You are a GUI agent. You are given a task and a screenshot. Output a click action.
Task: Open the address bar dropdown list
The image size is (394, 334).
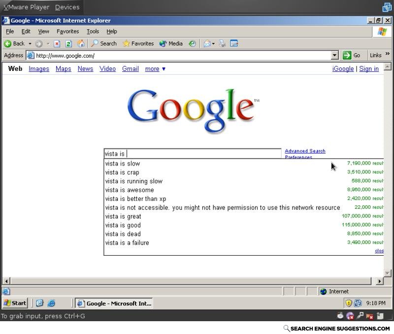pos(334,55)
